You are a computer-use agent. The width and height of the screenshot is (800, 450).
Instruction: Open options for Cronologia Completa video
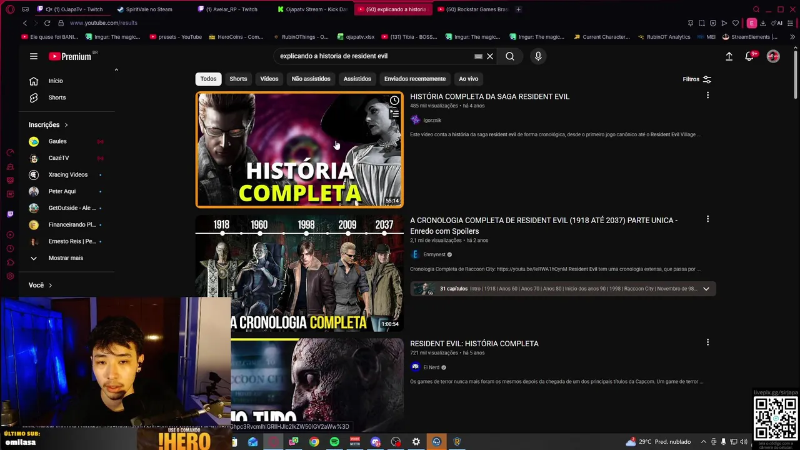click(x=707, y=219)
